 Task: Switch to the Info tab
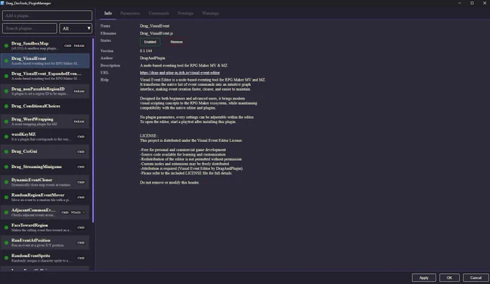click(x=108, y=13)
